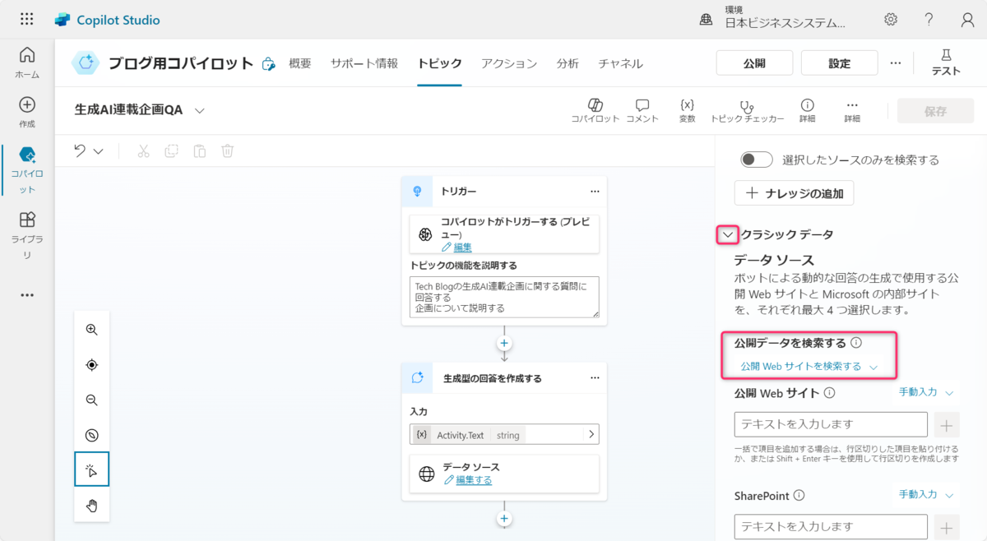Screen dimensions: 987x541
Task: Zoom in on the canvas
Action: coord(92,330)
